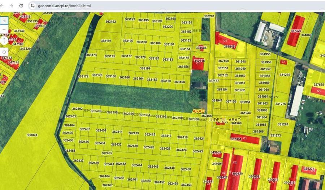Viewport: 325px width, 190px height.
Task: Reset map orientation with the compass arrow
Action: 4,40
